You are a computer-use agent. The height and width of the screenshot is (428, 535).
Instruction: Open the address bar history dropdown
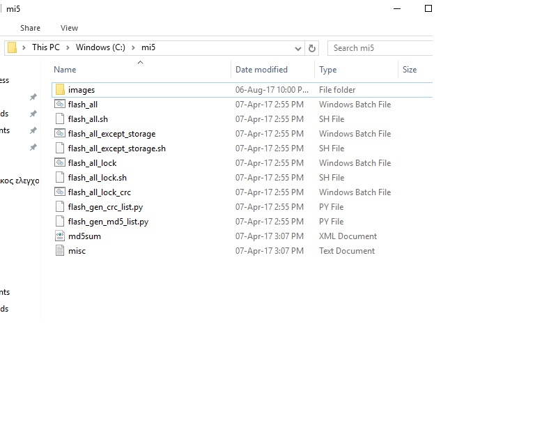click(x=298, y=48)
